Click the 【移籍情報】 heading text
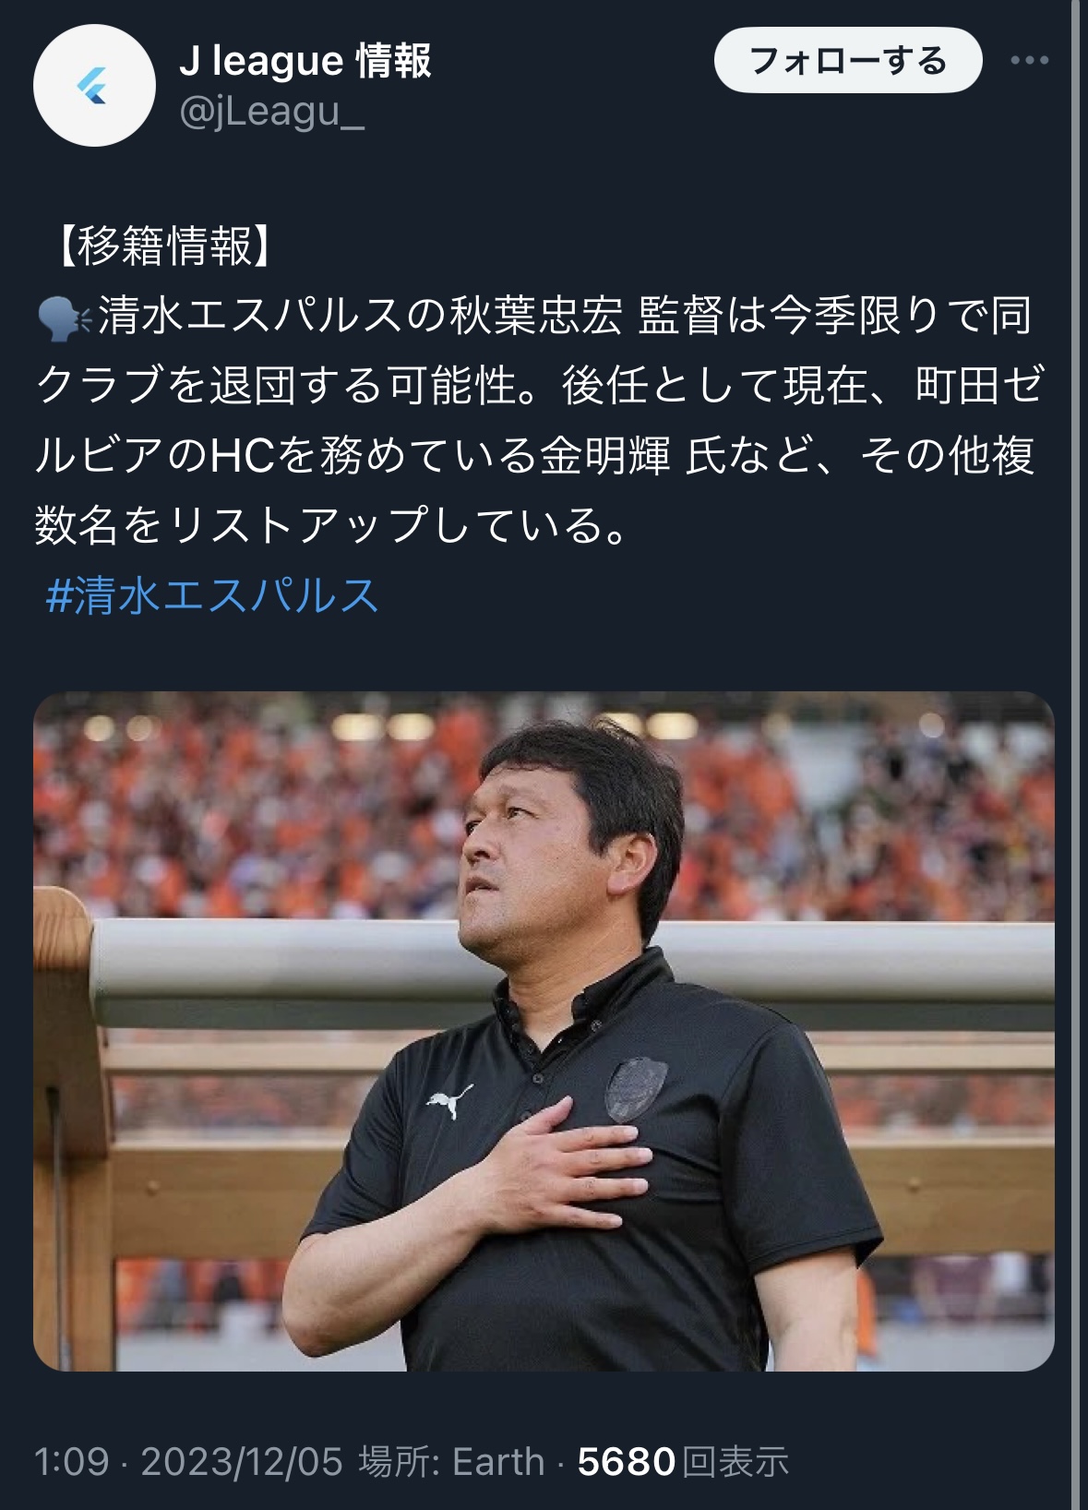 pos(165,247)
